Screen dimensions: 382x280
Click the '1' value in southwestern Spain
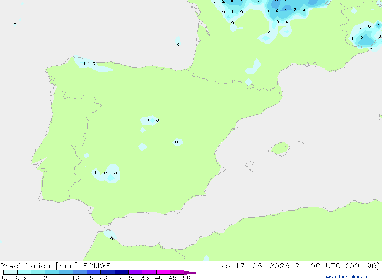(95, 173)
